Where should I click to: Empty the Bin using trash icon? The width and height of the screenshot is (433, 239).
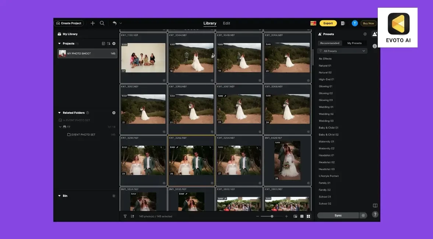pyautogui.click(x=114, y=196)
